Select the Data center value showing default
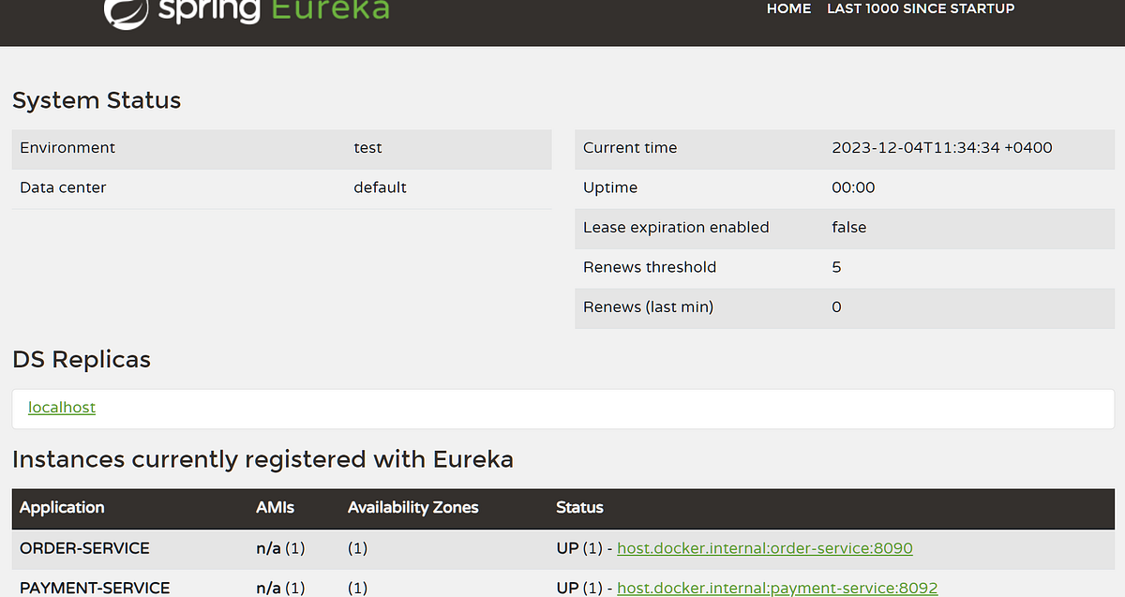Viewport: 1125px width, 597px height. coord(380,187)
